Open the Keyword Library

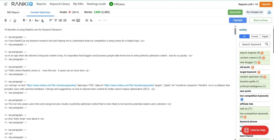(60, 4)
